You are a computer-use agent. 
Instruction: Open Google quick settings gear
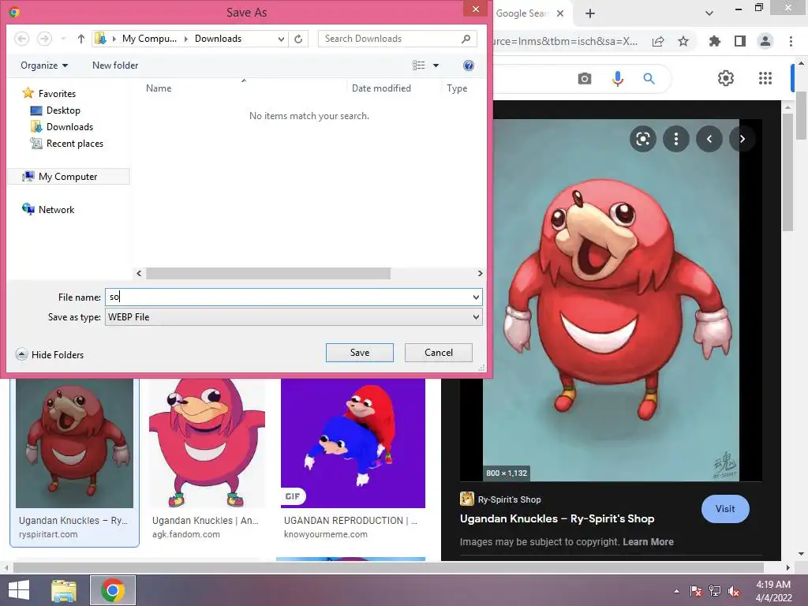point(726,78)
